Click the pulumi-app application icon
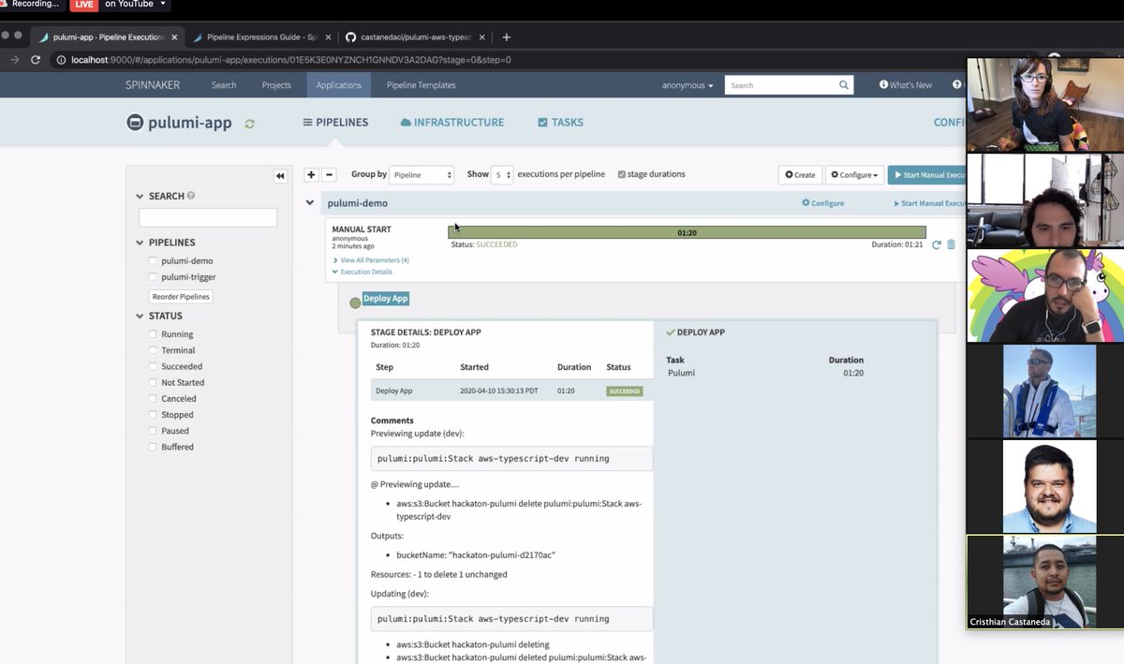1124x664 pixels. [135, 123]
